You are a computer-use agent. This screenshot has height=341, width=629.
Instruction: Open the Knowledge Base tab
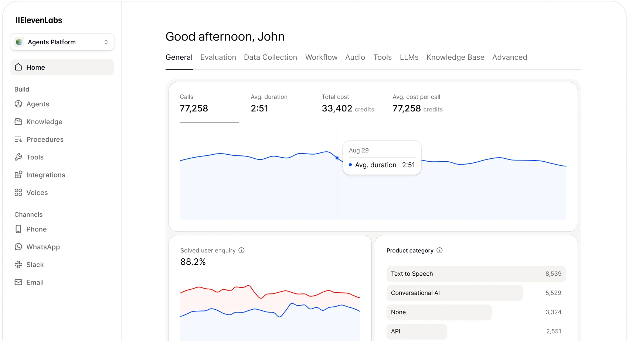(455, 57)
